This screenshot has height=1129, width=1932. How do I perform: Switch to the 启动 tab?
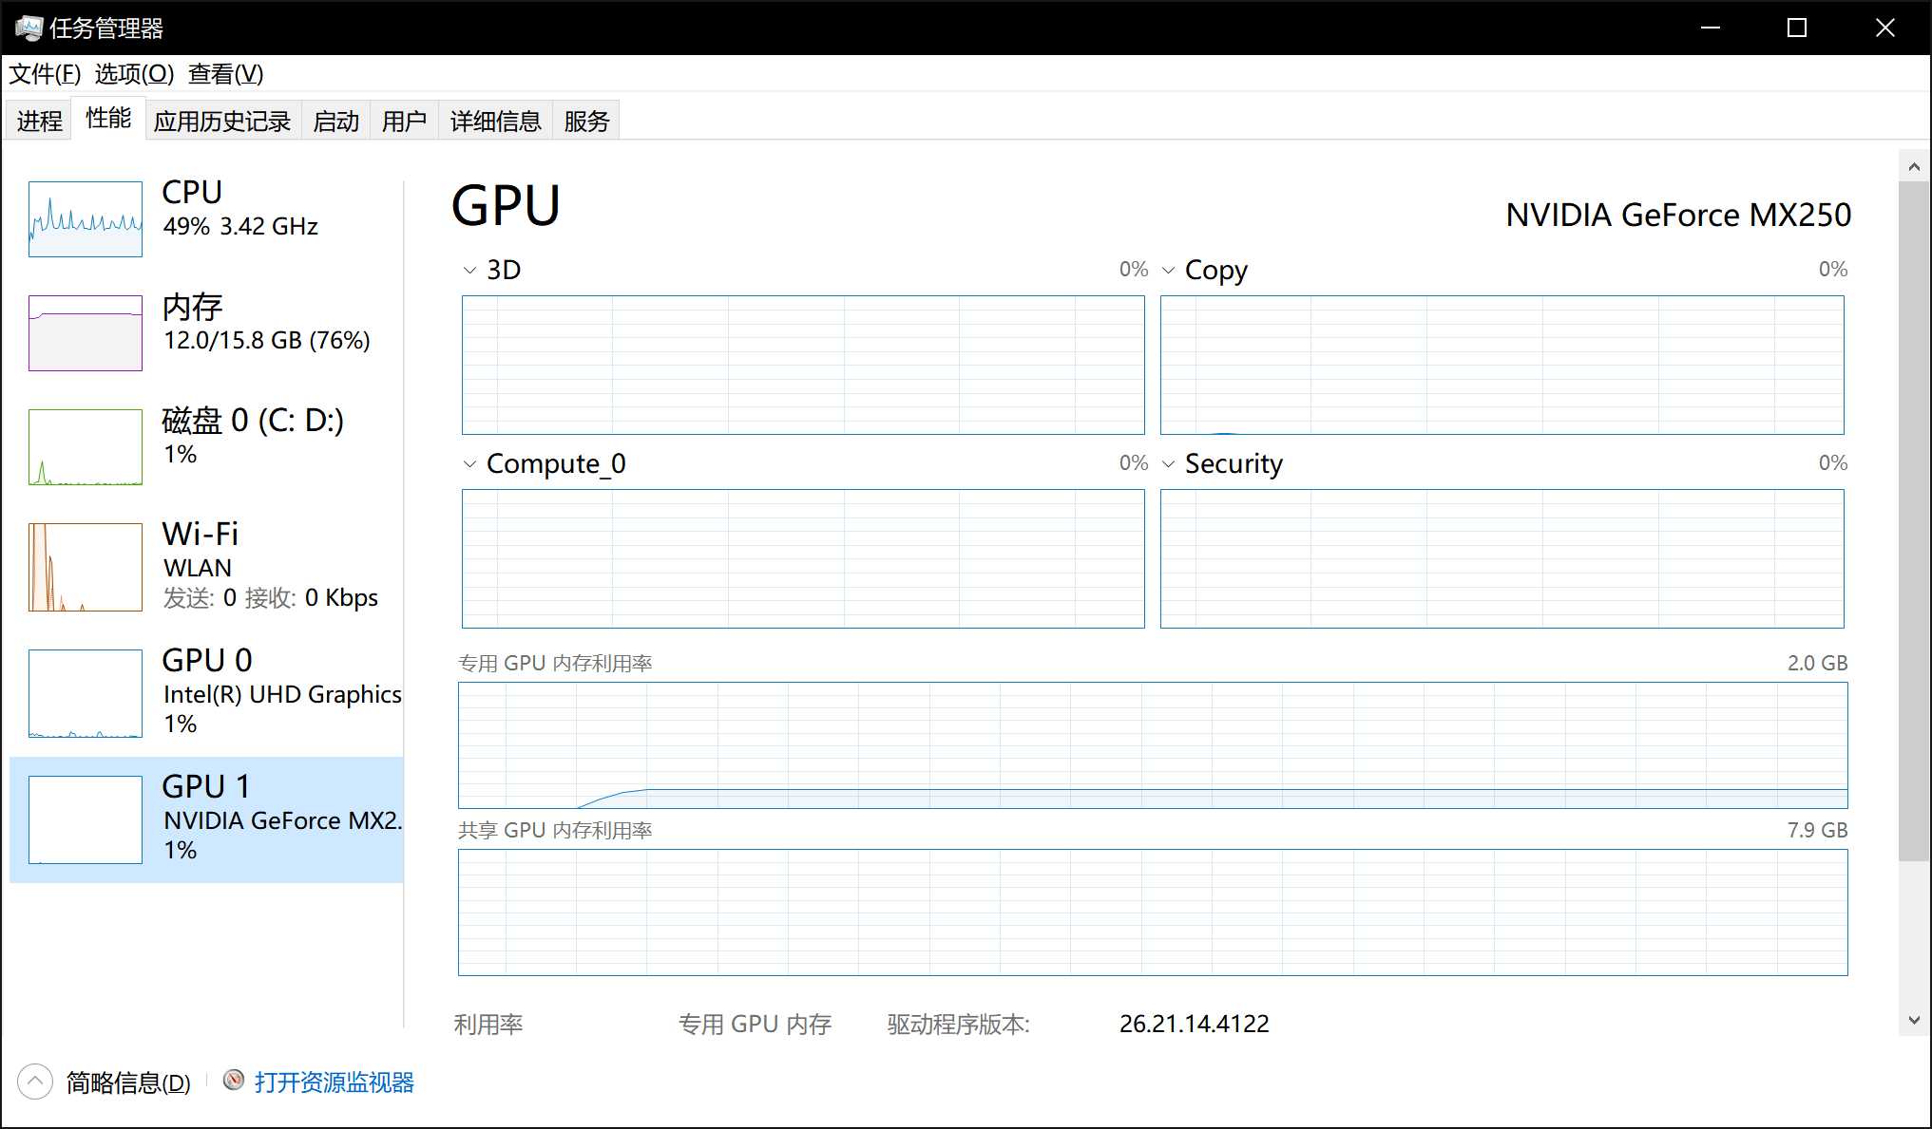point(336,121)
